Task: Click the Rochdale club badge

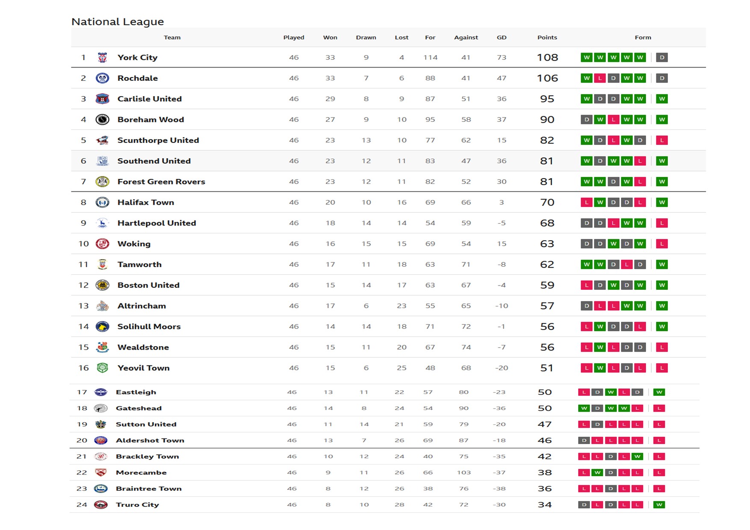Action: point(102,78)
